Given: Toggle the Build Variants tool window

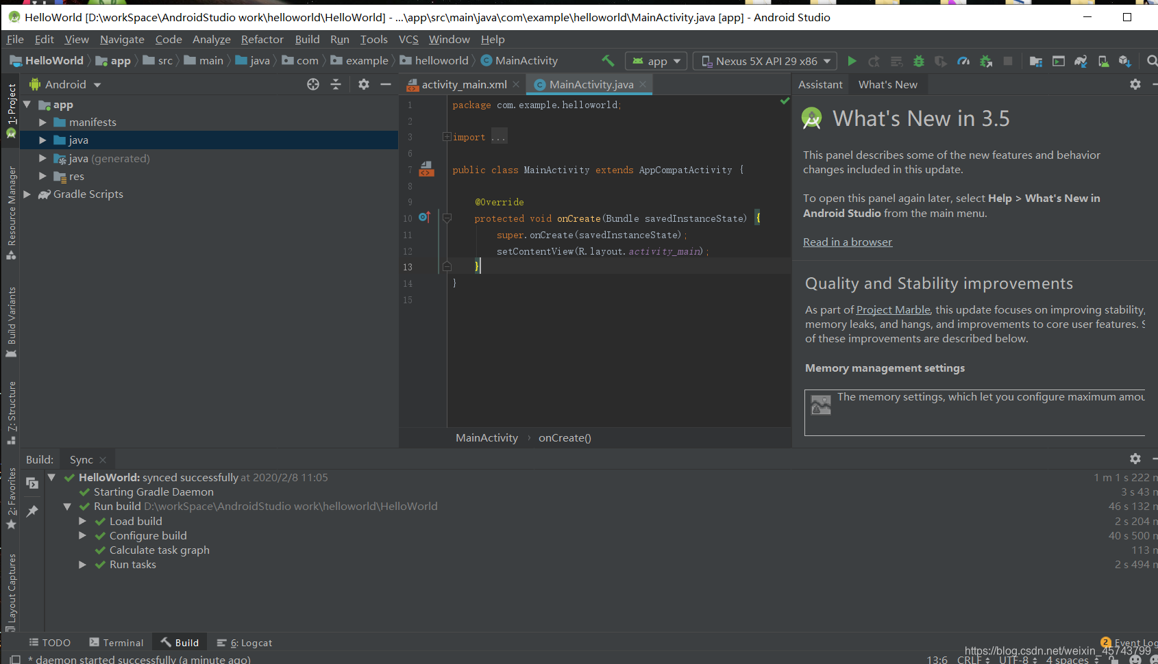Looking at the screenshot, I should click(x=11, y=322).
